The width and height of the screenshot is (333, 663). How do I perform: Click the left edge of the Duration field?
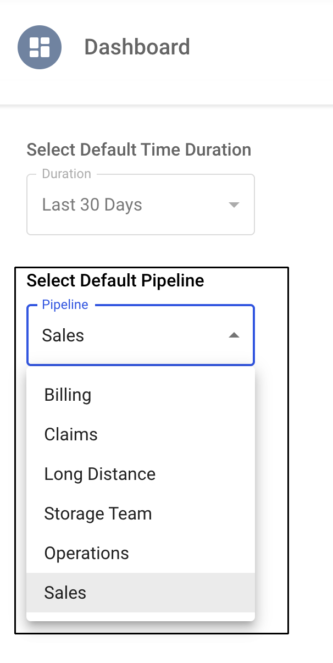point(27,205)
